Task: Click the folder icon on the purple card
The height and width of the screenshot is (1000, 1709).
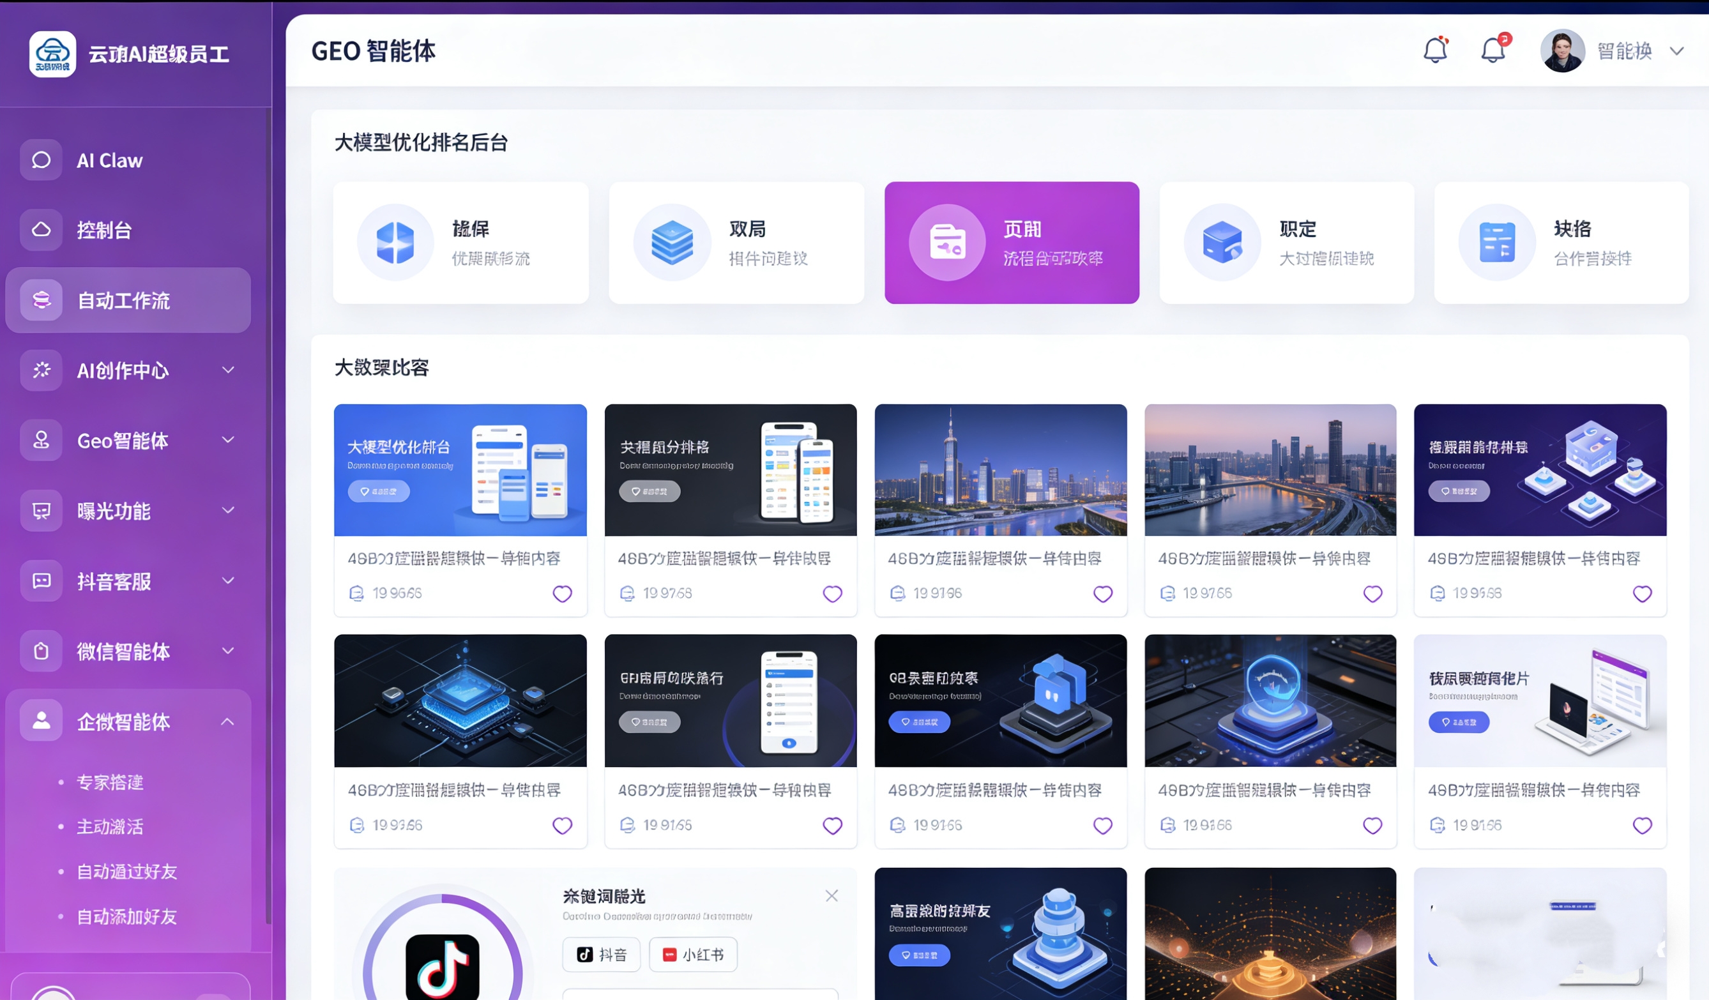Action: [947, 243]
